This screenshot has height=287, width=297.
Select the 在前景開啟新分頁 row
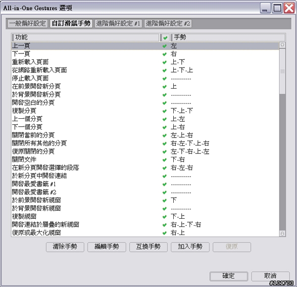point(145,87)
